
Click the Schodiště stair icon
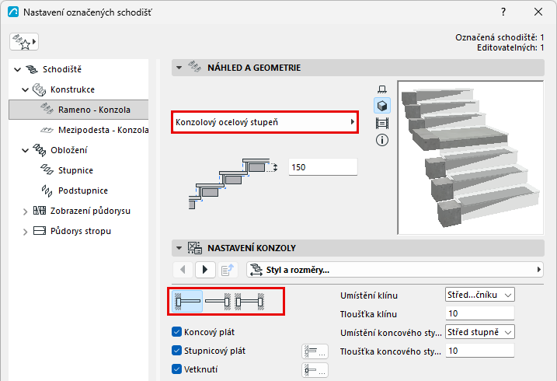click(32, 69)
